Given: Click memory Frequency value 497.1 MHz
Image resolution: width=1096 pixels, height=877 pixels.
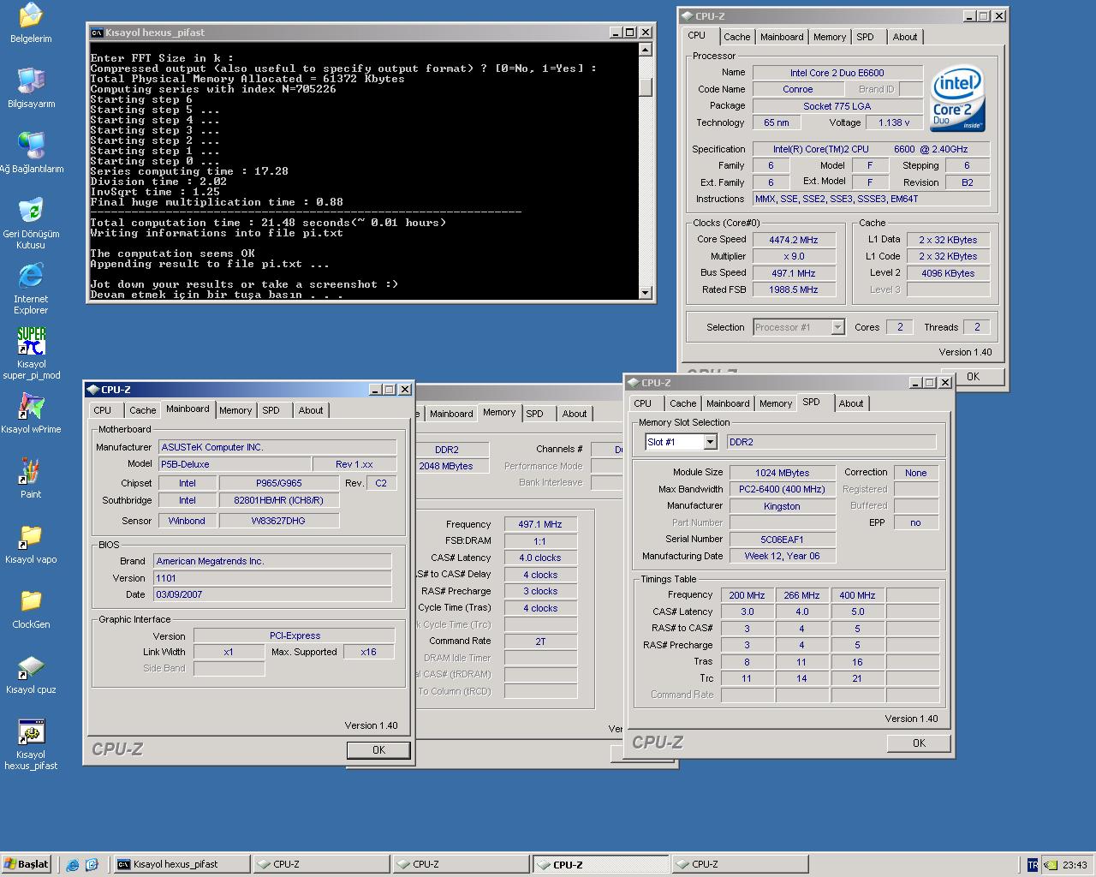Looking at the screenshot, I should (x=540, y=524).
